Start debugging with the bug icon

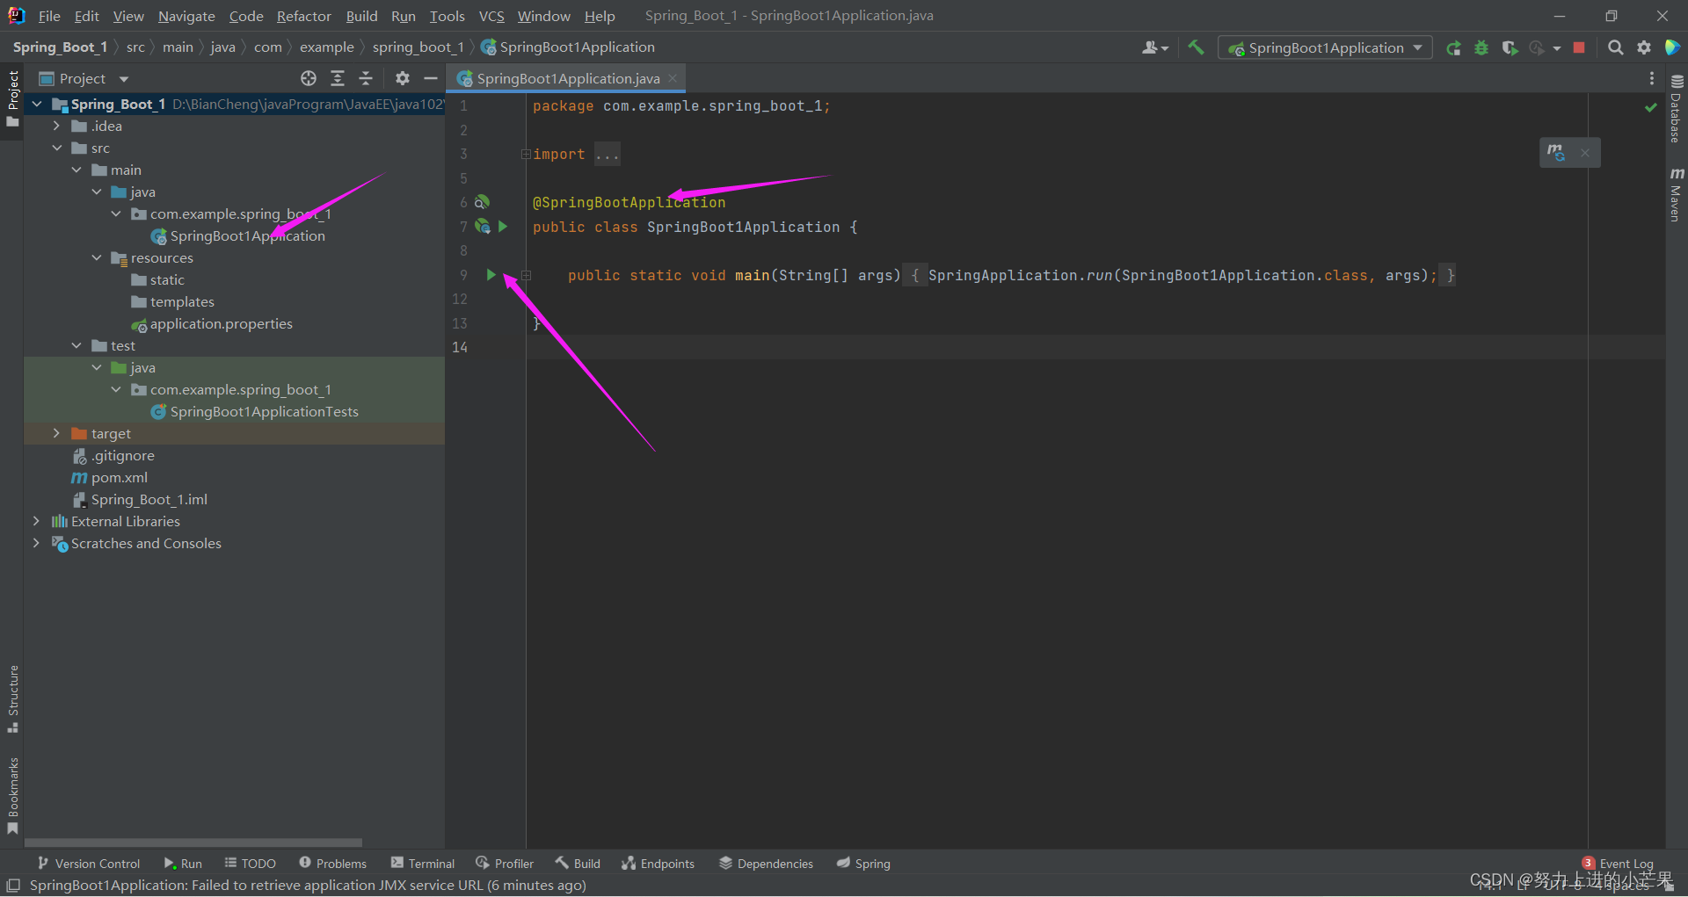click(1481, 48)
